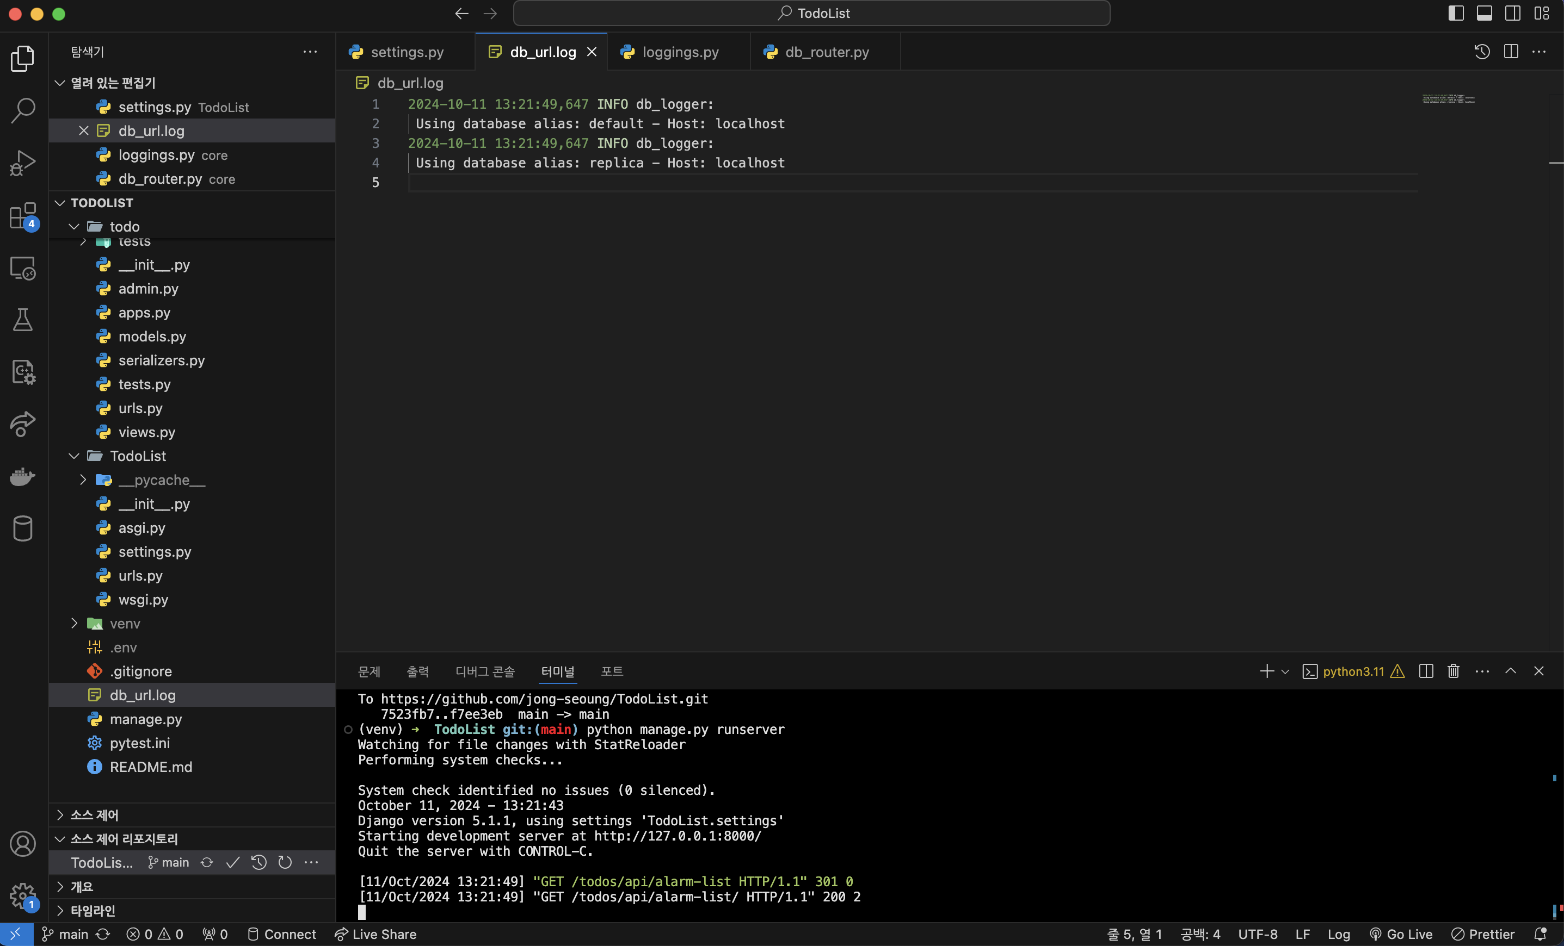
Task: Click the TodoList command center search box
Action: click(x=811, y=13)
